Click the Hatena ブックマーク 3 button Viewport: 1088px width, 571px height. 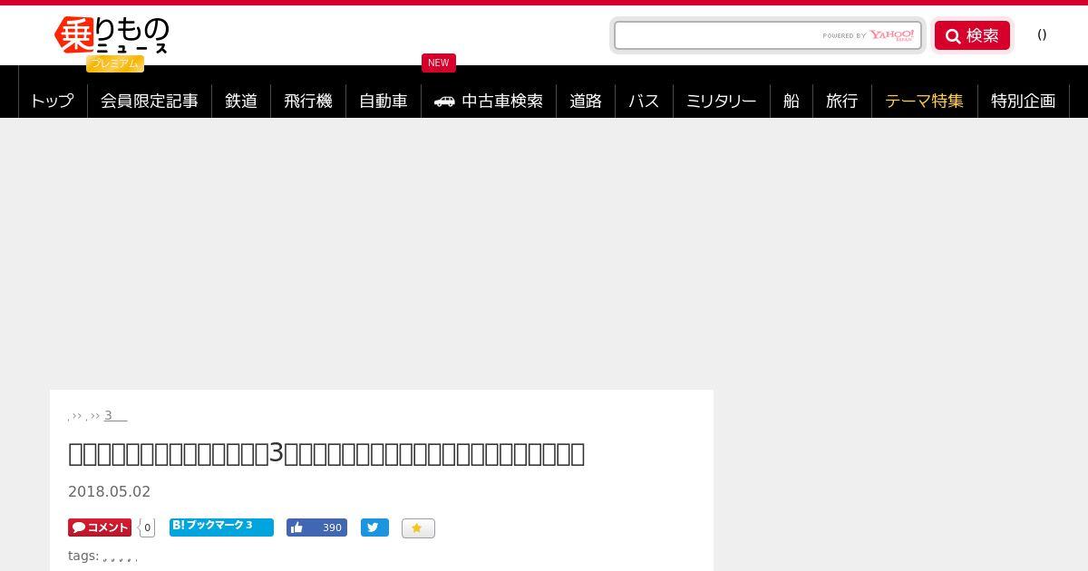pyautogui.click(x=221, y=527)
